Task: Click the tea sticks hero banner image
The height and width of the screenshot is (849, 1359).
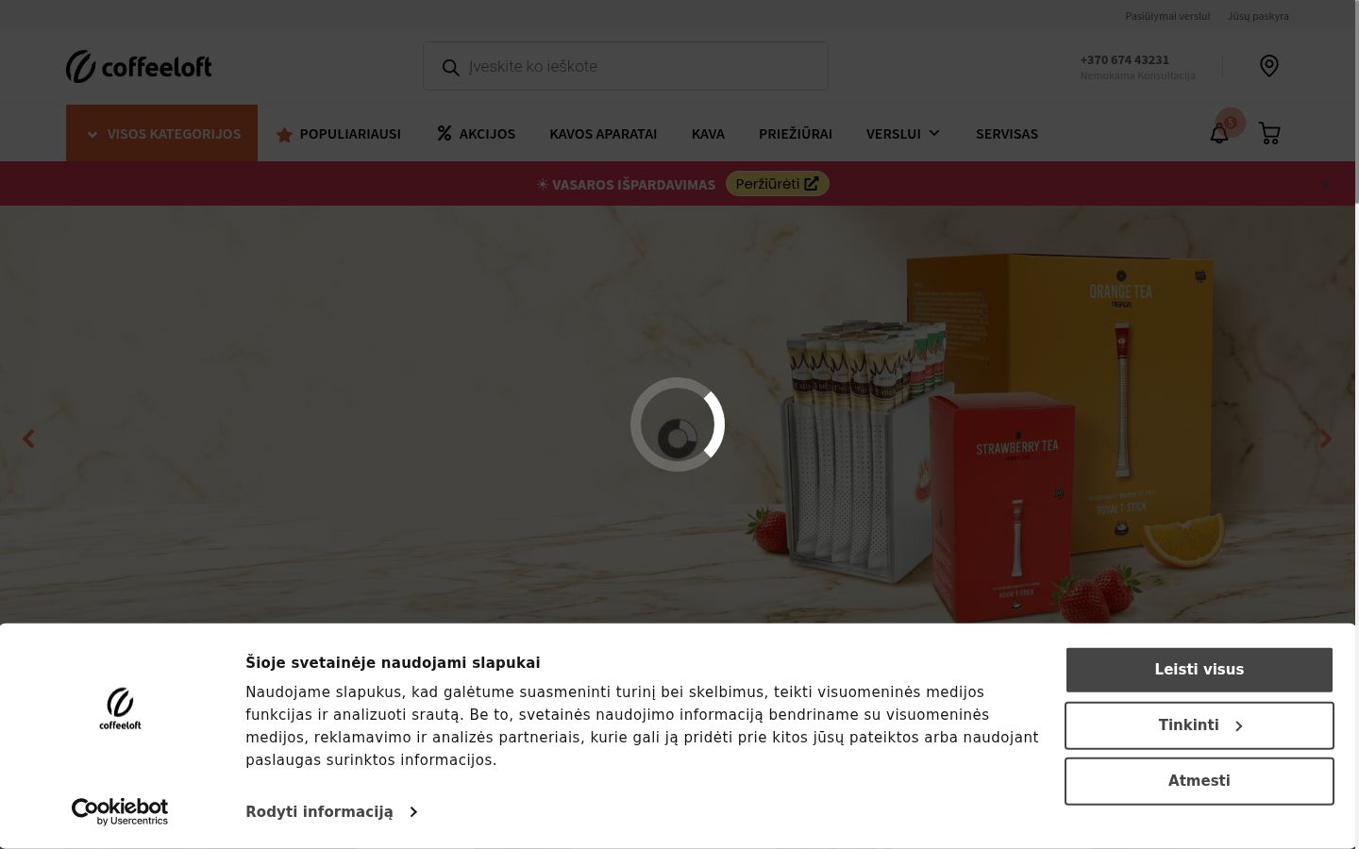Action: point(678,414)
